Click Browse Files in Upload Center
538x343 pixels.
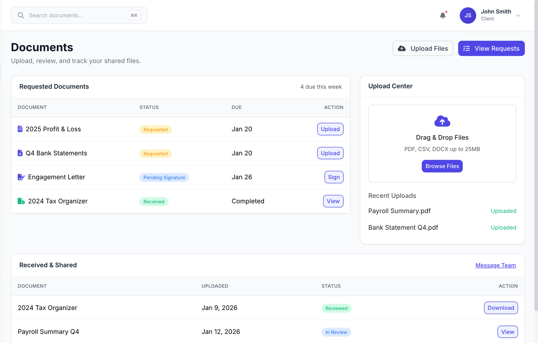(x=442, y=166)
